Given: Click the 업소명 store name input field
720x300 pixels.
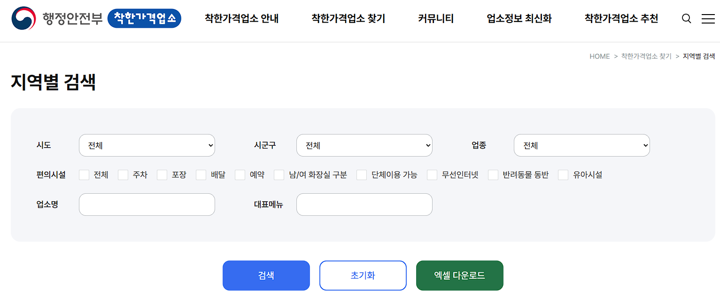Looking at the screenshot, I should click(x=147, y=205).
